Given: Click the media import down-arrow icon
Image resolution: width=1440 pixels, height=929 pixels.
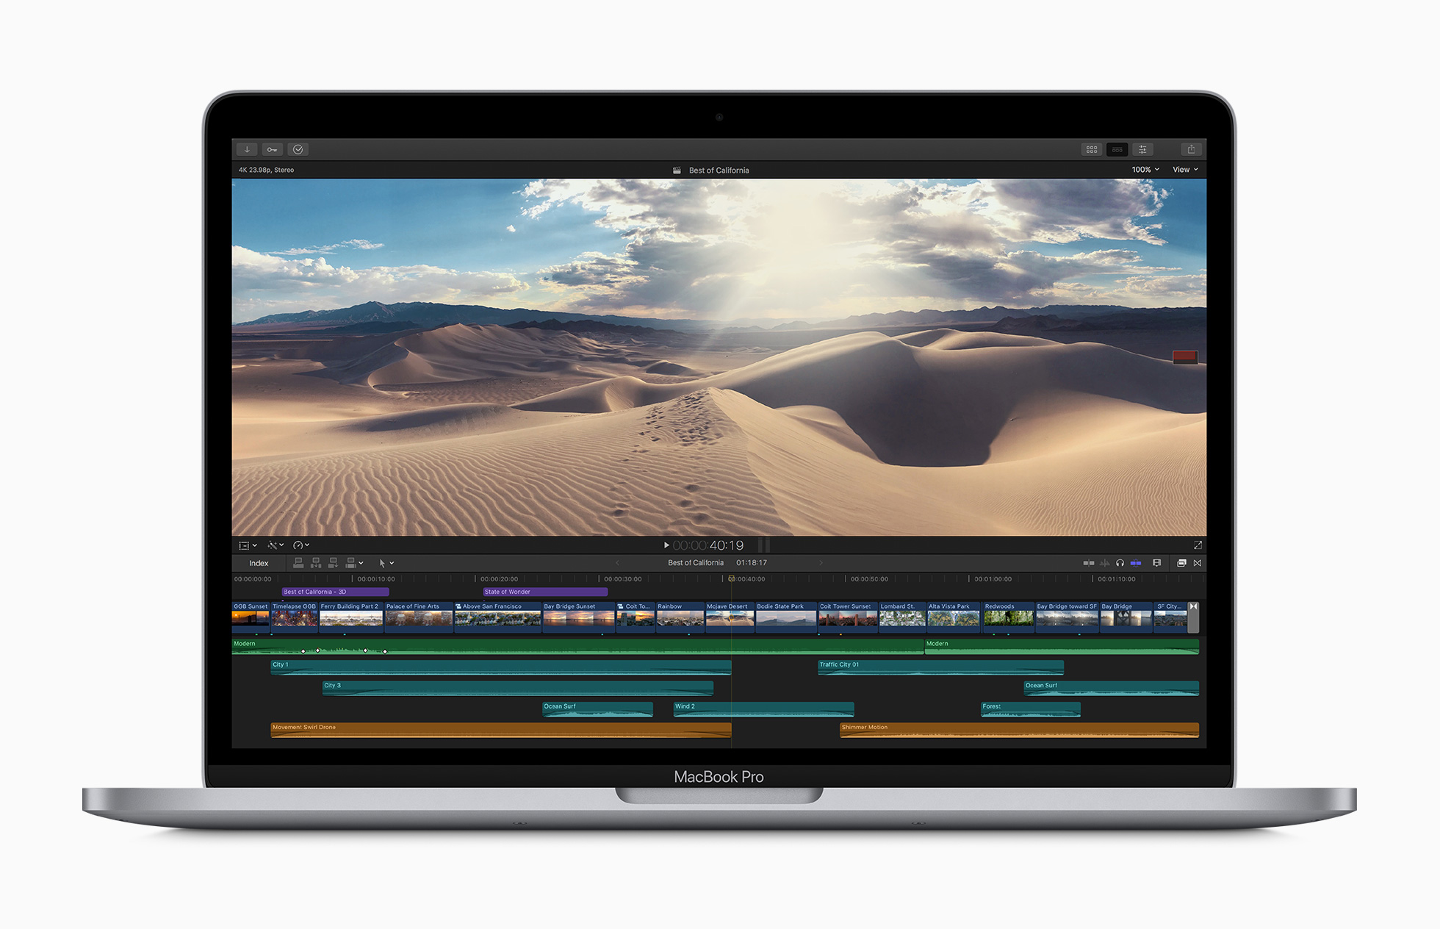Looking at the screenshot, I should point(247,149).
